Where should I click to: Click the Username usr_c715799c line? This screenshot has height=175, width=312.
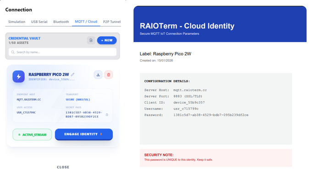click(x=171, y=109)
